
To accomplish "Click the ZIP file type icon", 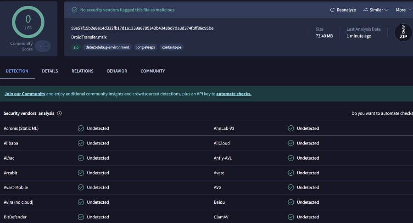I will (403, 33).
